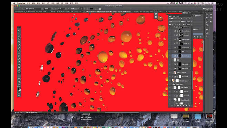Select the Eraser tool

pyautogui.click(x=19, y=59)
